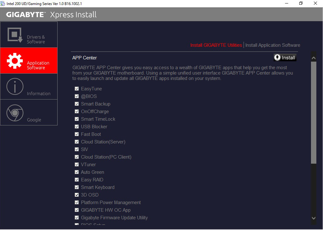
Task: Toggle the Fast Boot selection
Action: coord(77,134)
